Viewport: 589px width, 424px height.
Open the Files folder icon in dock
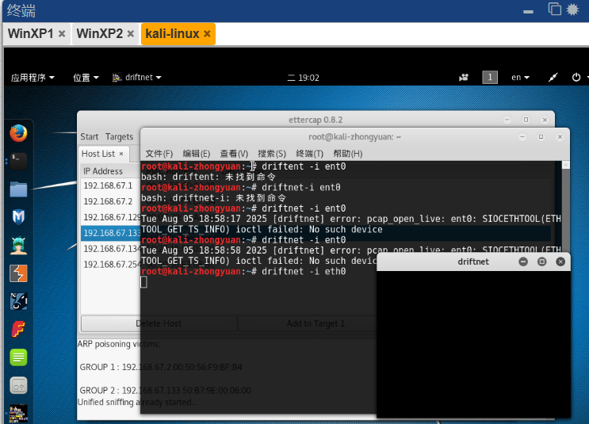pyautogui.click(x=18, y=189)
